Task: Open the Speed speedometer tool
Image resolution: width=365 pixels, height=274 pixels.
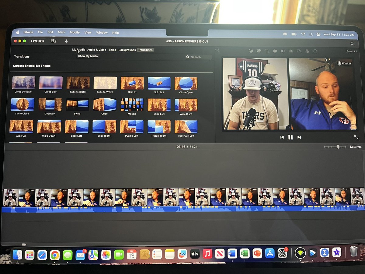Action: point(299,51)
